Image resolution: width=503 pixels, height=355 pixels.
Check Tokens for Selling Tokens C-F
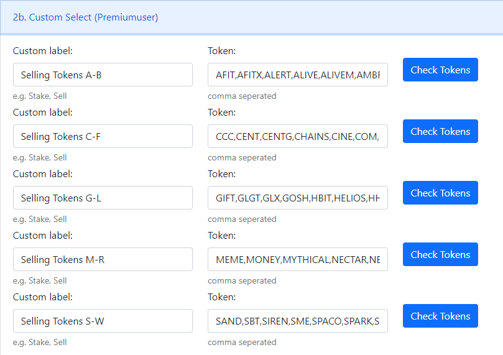pyautogui.click(x=440, y=131)
